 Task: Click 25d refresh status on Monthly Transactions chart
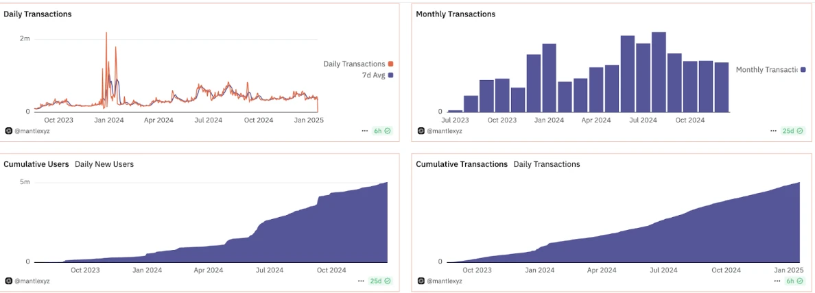tap(792, 130)
